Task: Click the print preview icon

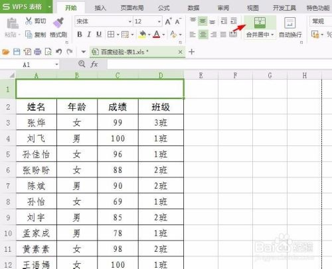Action: pyautogui.click(x=48, y=52)
